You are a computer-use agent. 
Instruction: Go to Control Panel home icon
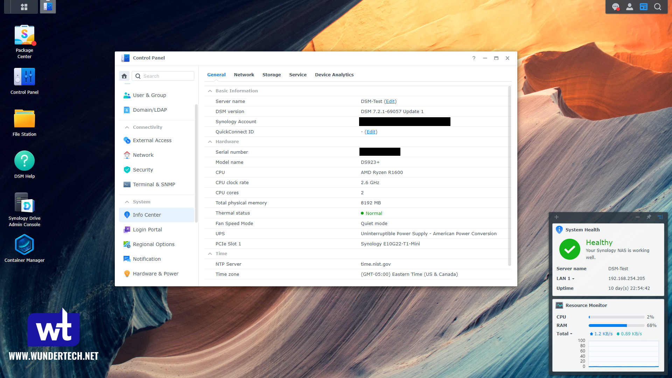(124, 76)
